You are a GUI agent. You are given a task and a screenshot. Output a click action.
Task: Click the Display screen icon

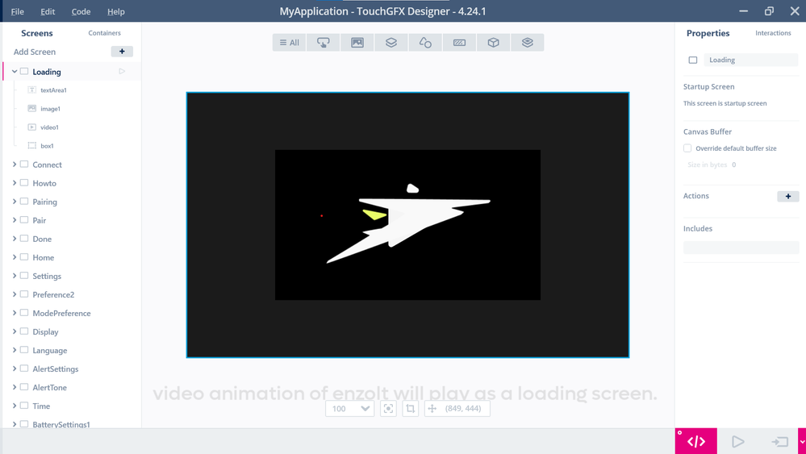pyautogui.click(x=24, y=331)
